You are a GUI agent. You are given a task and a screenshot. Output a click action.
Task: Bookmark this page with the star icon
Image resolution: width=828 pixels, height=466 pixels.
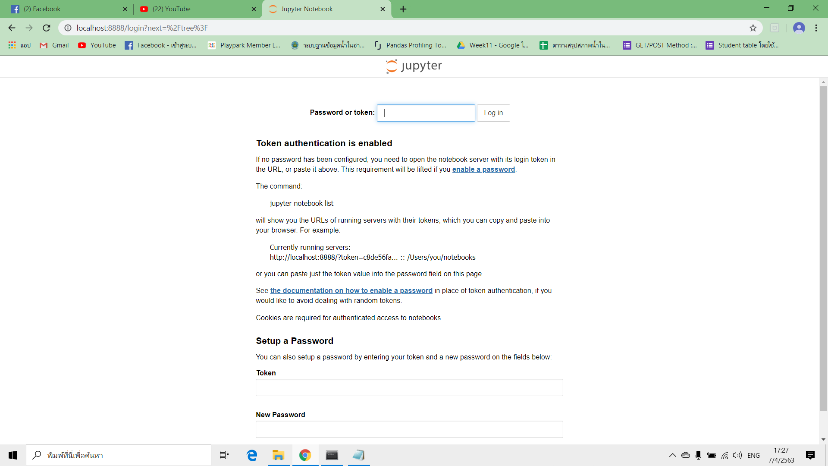pos(753,28)
